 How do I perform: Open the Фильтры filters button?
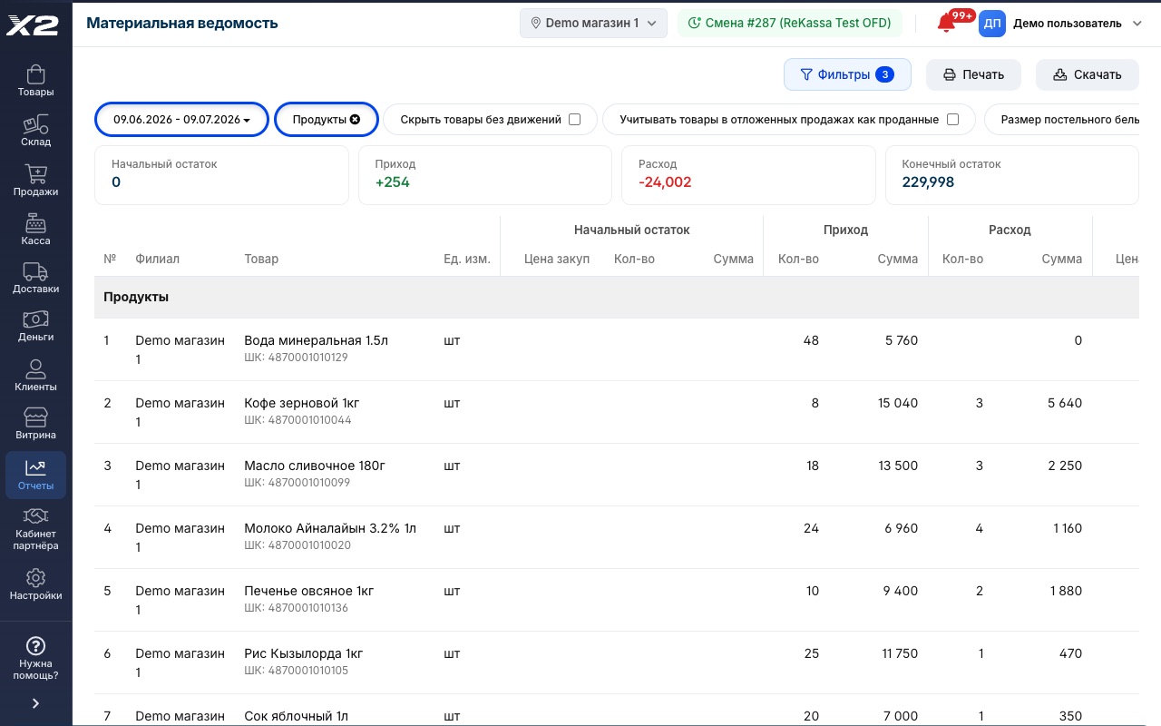(847, 74)
